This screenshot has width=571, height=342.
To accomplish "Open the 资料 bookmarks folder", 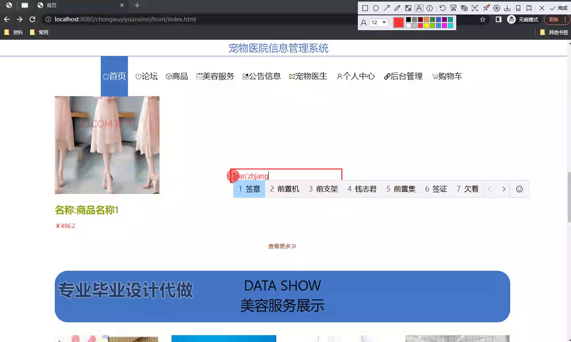I will (13, 32).
